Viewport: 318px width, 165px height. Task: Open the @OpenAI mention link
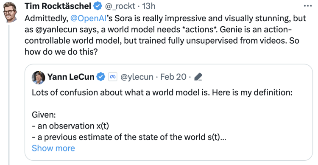(89, 19)
